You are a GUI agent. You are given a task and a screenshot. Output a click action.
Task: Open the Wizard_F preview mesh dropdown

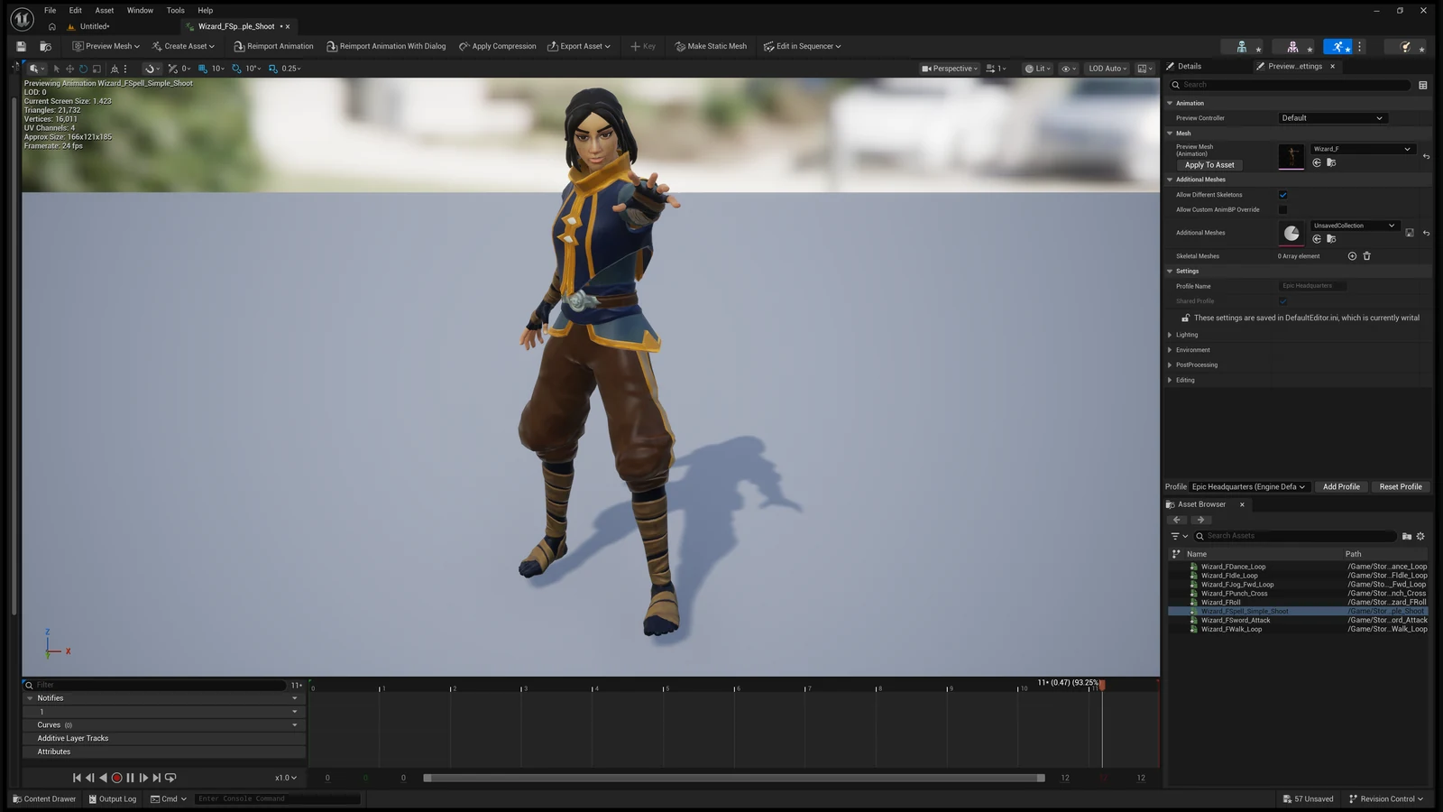pyautogui.click(x=1362, y=149)
